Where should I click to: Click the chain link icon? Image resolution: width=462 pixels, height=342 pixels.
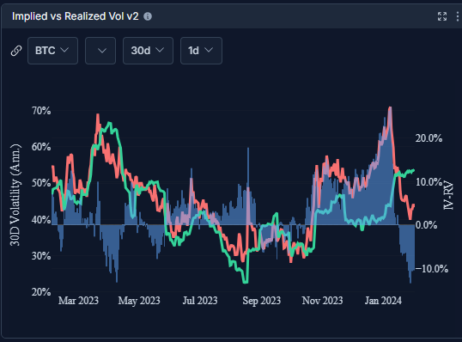[16, 51]
